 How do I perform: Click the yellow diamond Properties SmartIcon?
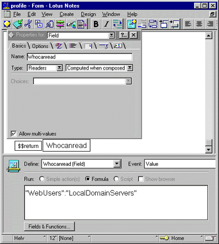pos(7,24)
